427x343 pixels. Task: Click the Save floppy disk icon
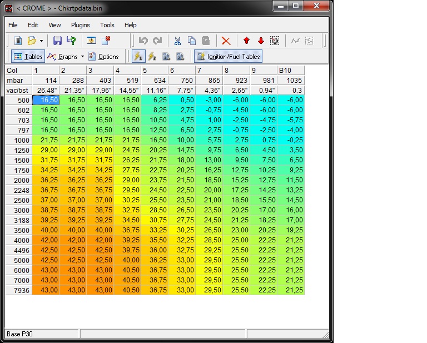[x=57, y=41]
